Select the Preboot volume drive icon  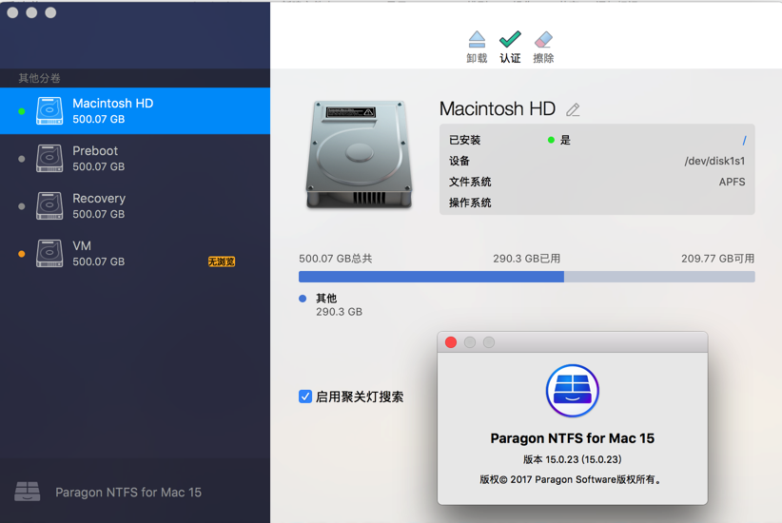click(x=49, y=159)
